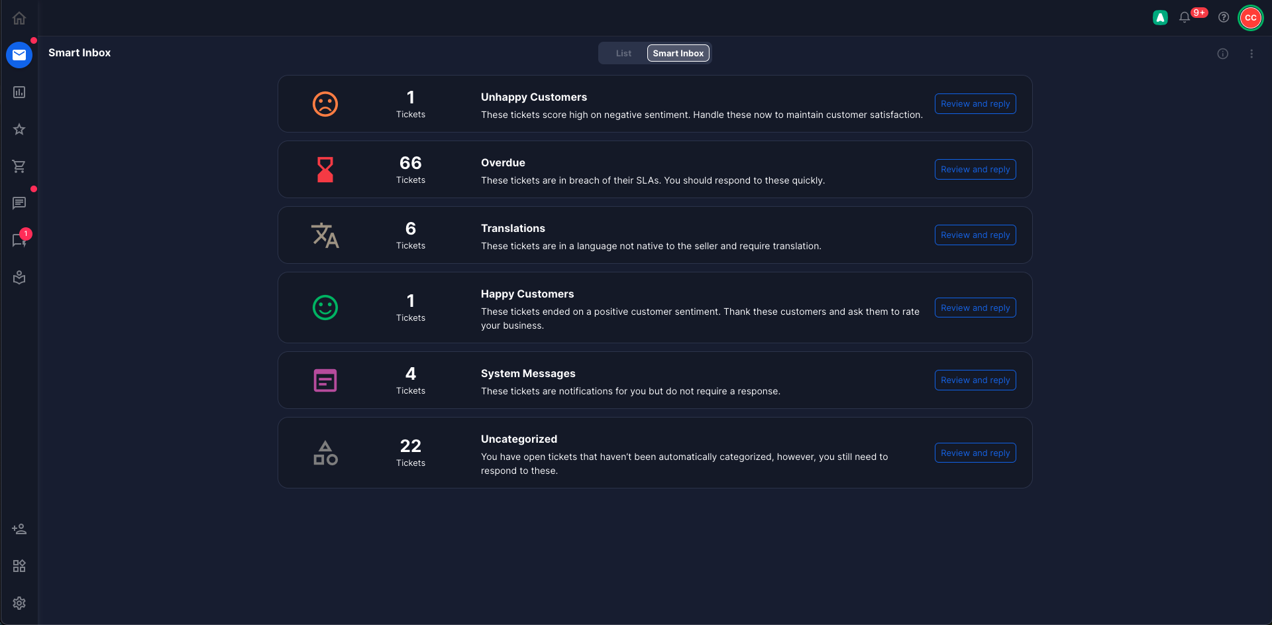
Task: Open the three-dot more options menu
Action: [1251, 54]
